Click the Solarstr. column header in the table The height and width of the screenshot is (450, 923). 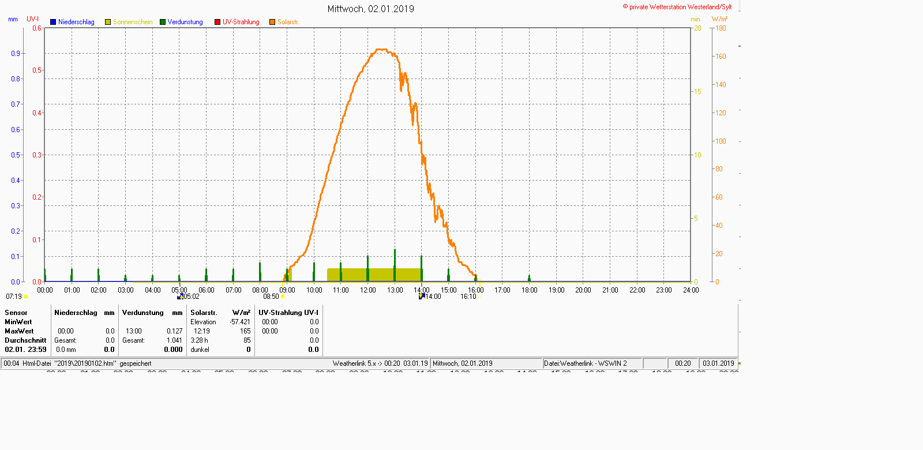(204, 313)
